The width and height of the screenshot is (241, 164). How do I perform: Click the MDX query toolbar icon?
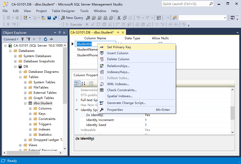pyautogui.click(x=94, y=18)
